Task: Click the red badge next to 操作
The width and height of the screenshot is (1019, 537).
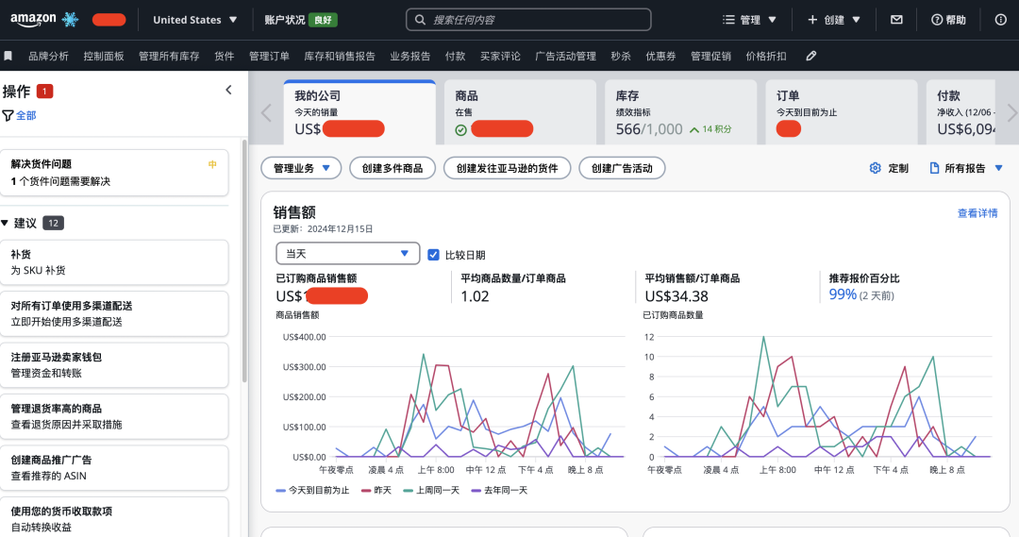Action: (x=44, y=92)
